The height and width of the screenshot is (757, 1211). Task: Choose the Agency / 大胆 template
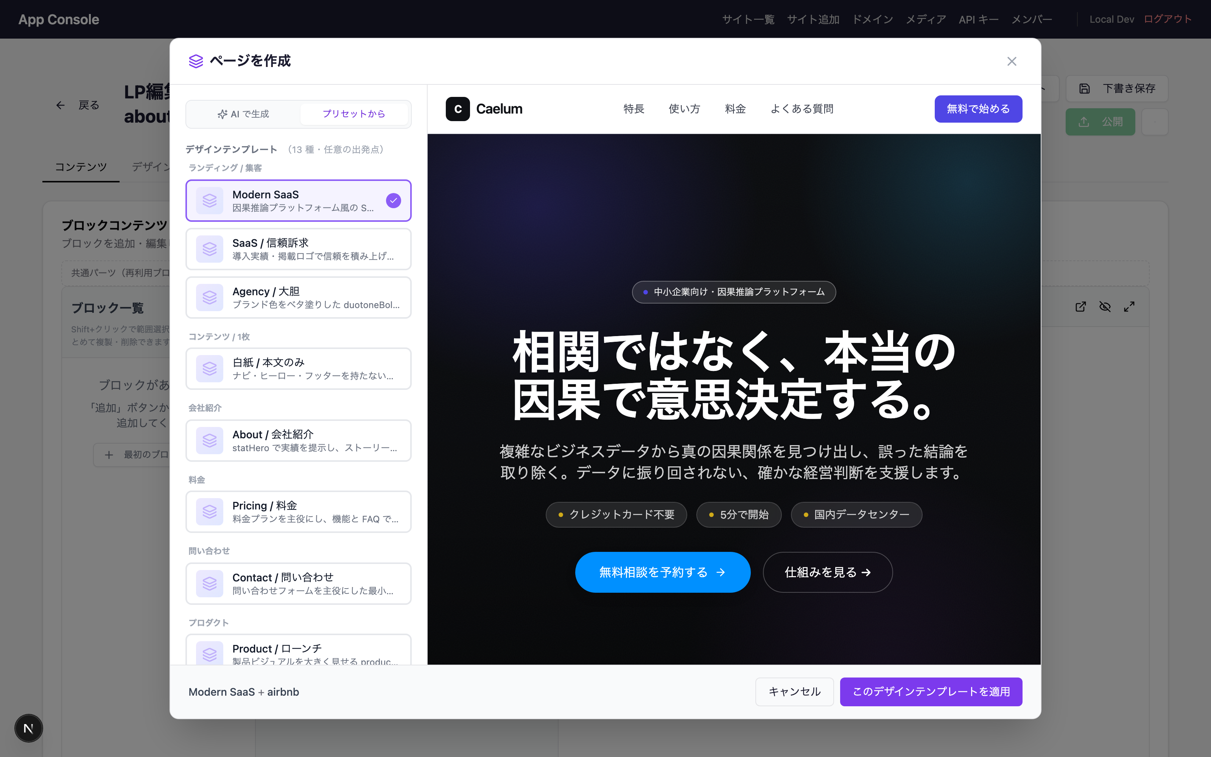click(298, 298)
